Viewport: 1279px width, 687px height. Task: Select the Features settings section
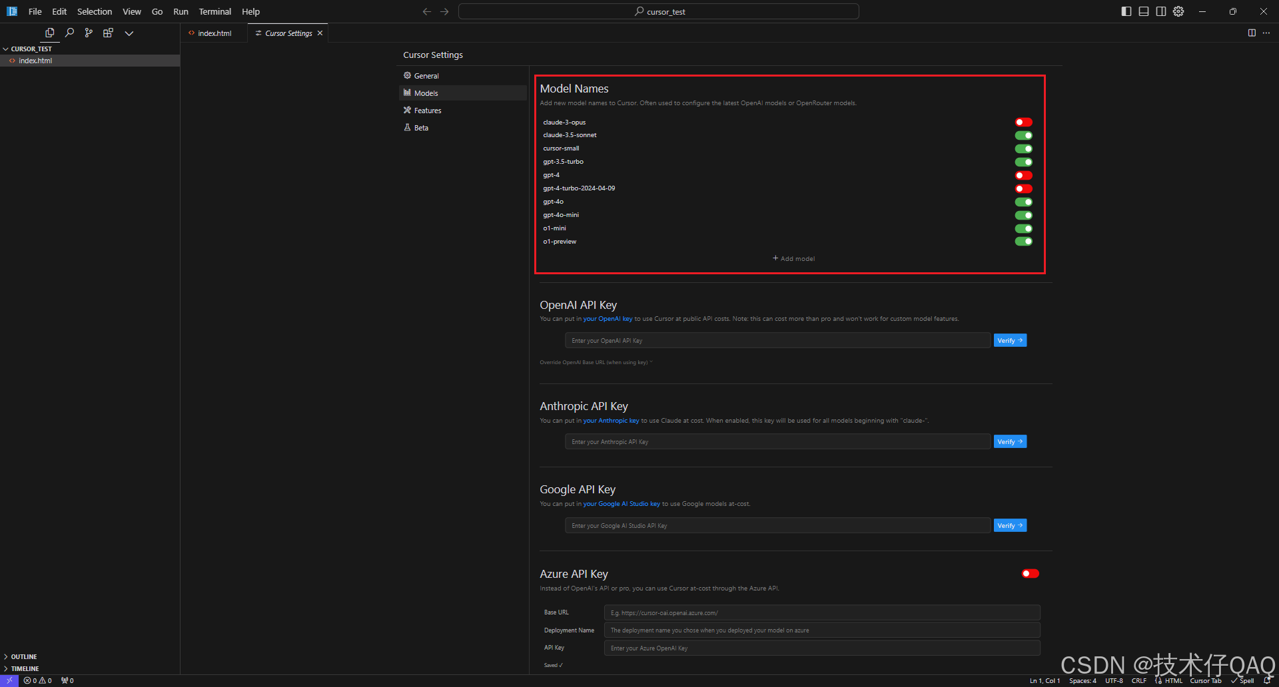pyautogui.click(x=462, y=111)
